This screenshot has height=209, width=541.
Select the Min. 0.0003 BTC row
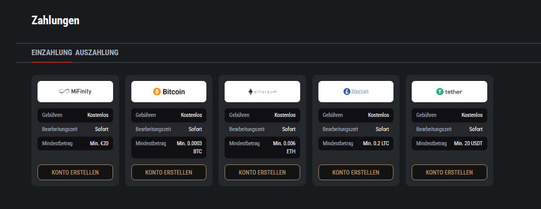(x=169, y=147)
